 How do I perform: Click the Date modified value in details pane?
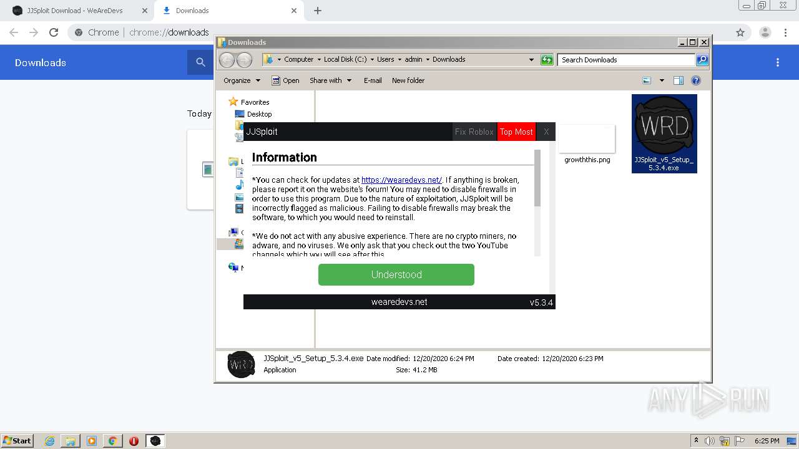[x=443, y=359]
